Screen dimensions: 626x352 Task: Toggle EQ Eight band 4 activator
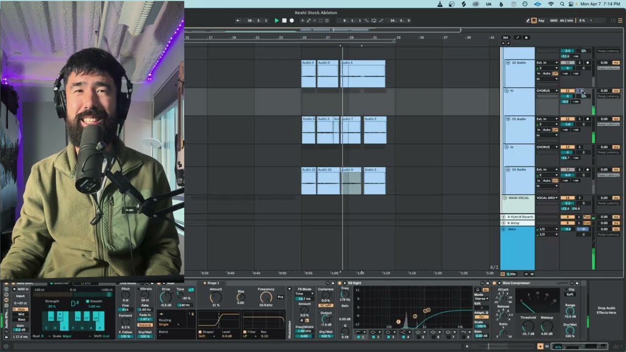tap(402, 337)
